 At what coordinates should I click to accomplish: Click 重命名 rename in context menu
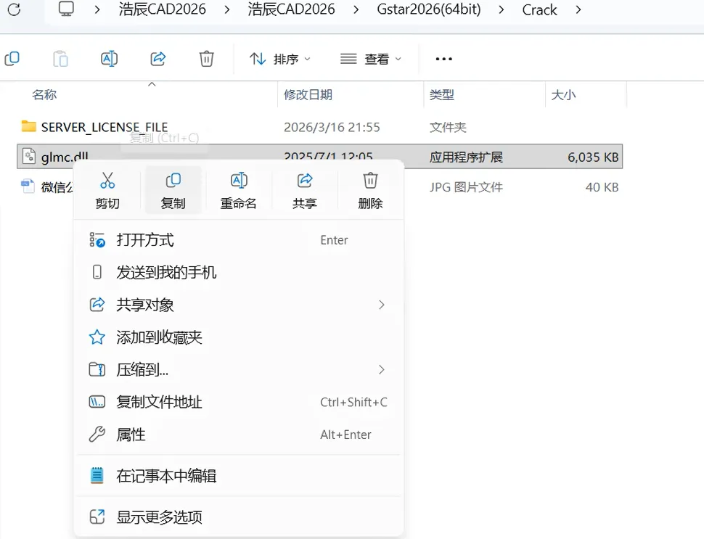click(238, 191)
